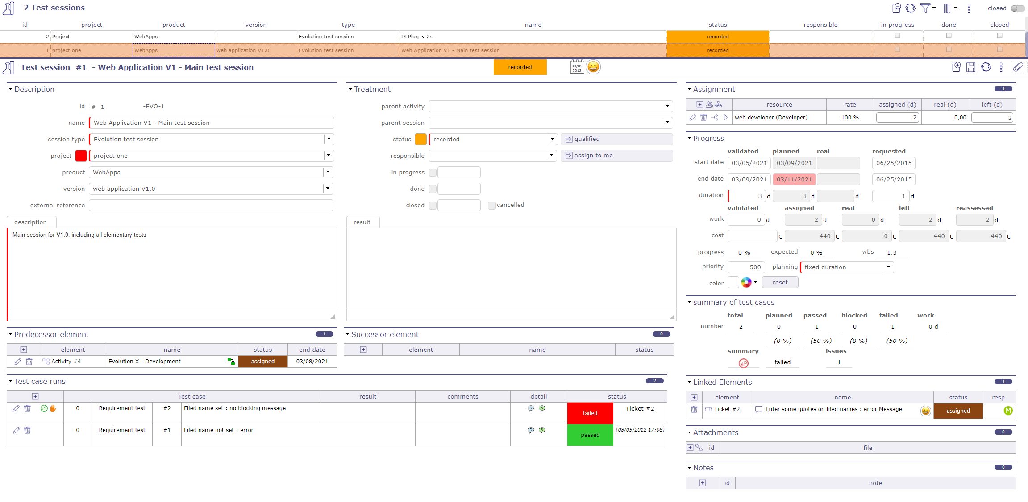Toggle the closed items switch
The image size is (1028, 502).
(1017, 8)
